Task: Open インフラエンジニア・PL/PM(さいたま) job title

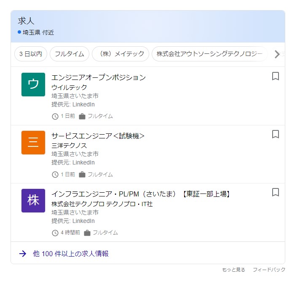Action: point(141,194)
